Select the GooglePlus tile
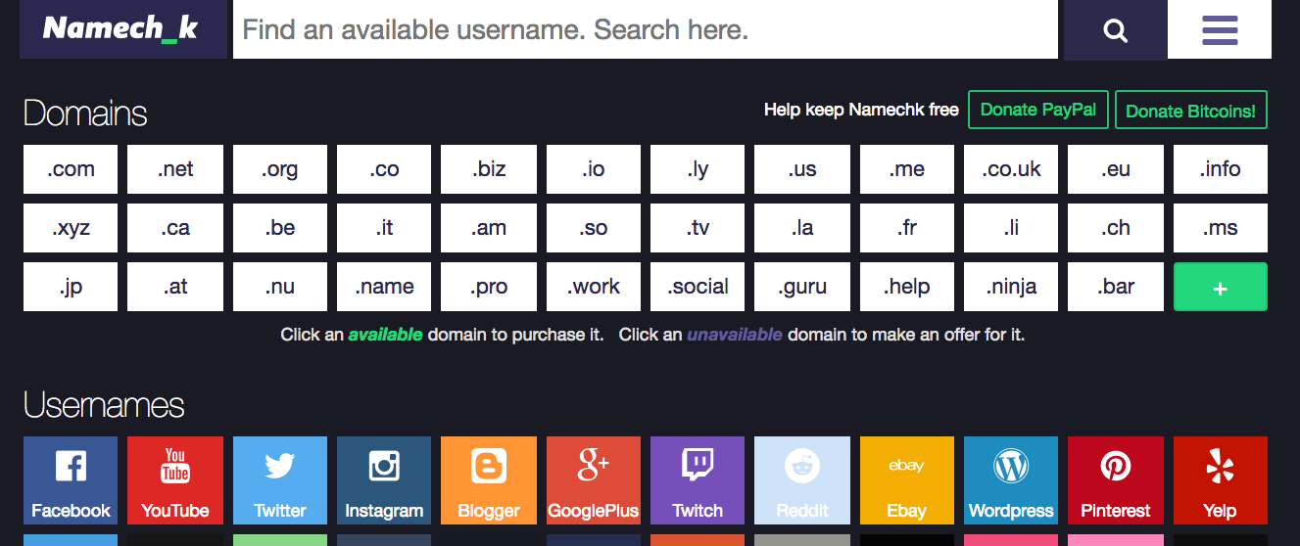 tap(594, 480)
